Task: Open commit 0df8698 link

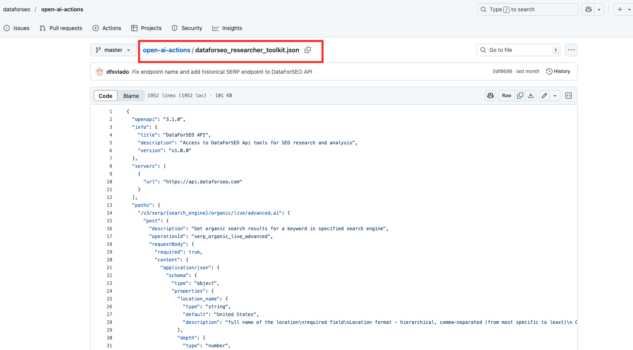Action: pyautogui.click(x=502, y=71)
